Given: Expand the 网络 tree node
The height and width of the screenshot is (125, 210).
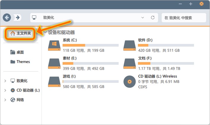Looking at the screenshot, I should click(5, 100).
